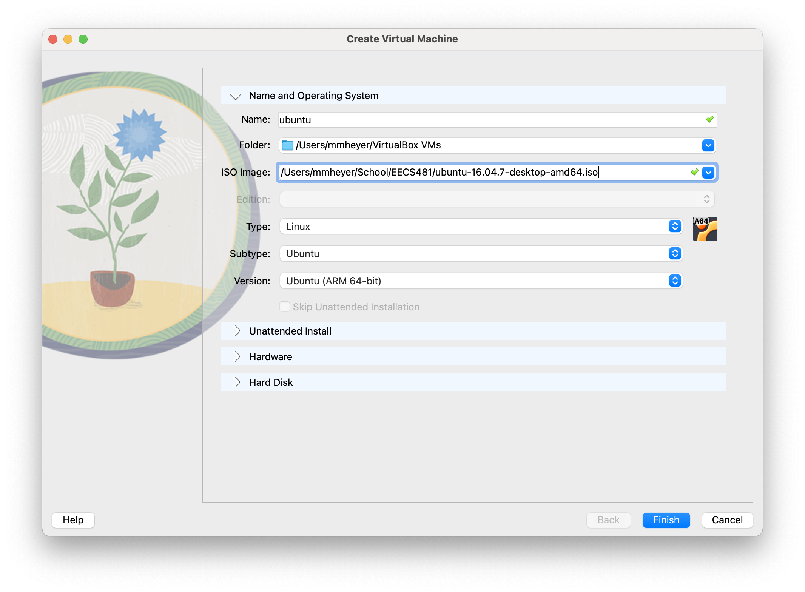The width and height of the screenshot is (805, 592).
Task: Open the ISO Image dropdown arrow
Action: (x=708, y=173)
